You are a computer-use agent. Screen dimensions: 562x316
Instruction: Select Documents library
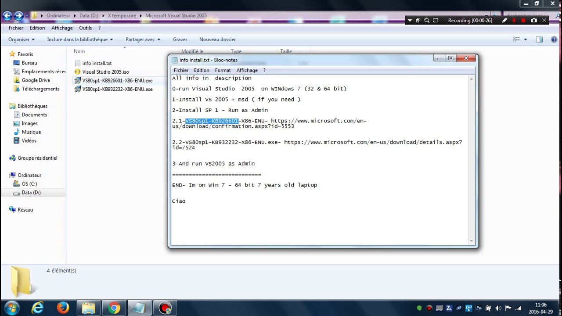[x=34, y=115]
